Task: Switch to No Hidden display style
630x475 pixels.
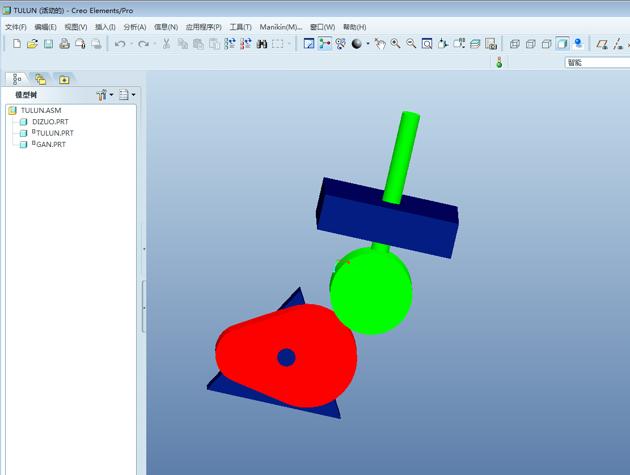Action: (547, 44)
